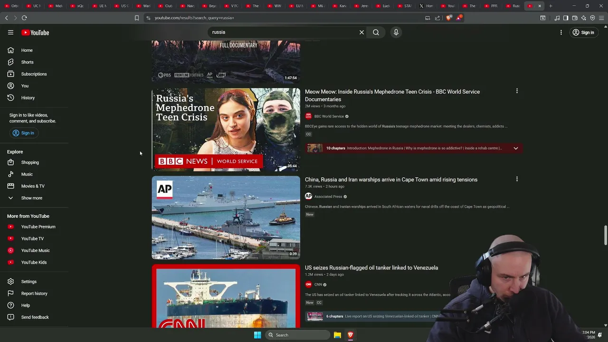608x342 pixels.
Task: Expand the 10 chapters dropdown chevron
Action: coord(515,148)
